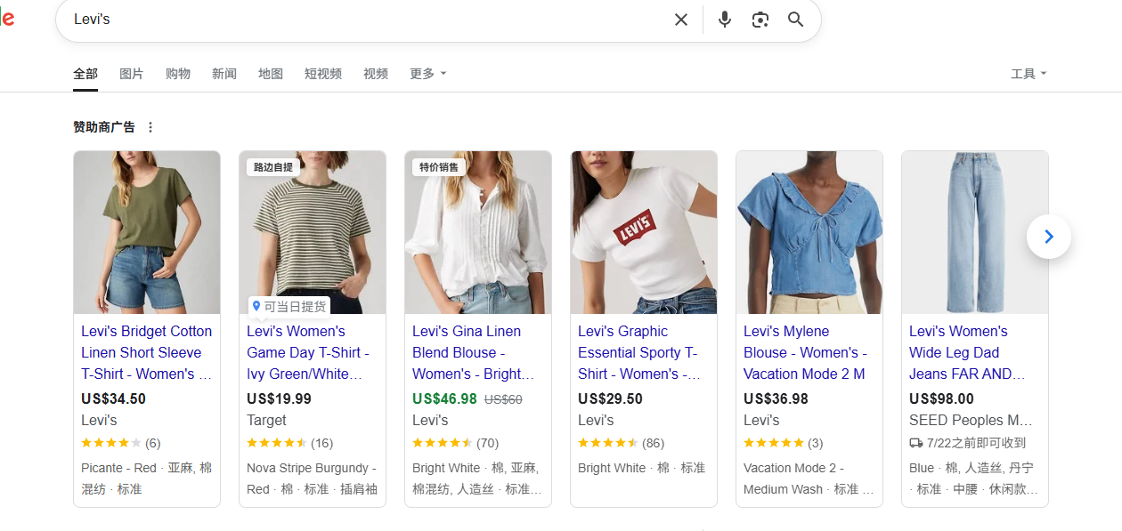Click 7/22之前即可收到 delivery text
The width and height of the screenshot is (1122, 531).
tap(977, 443)
